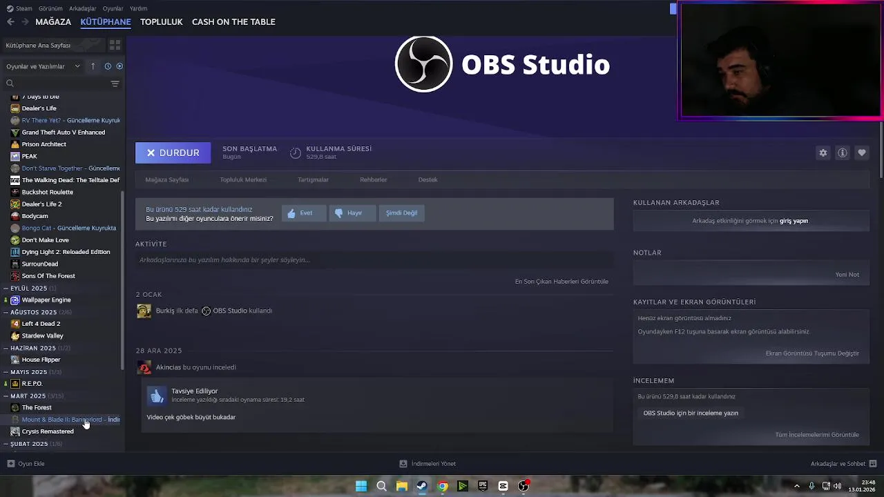Open the OBS Studio info icon
The width and height of the screenshot is (884, 497).
pos(842,153)
